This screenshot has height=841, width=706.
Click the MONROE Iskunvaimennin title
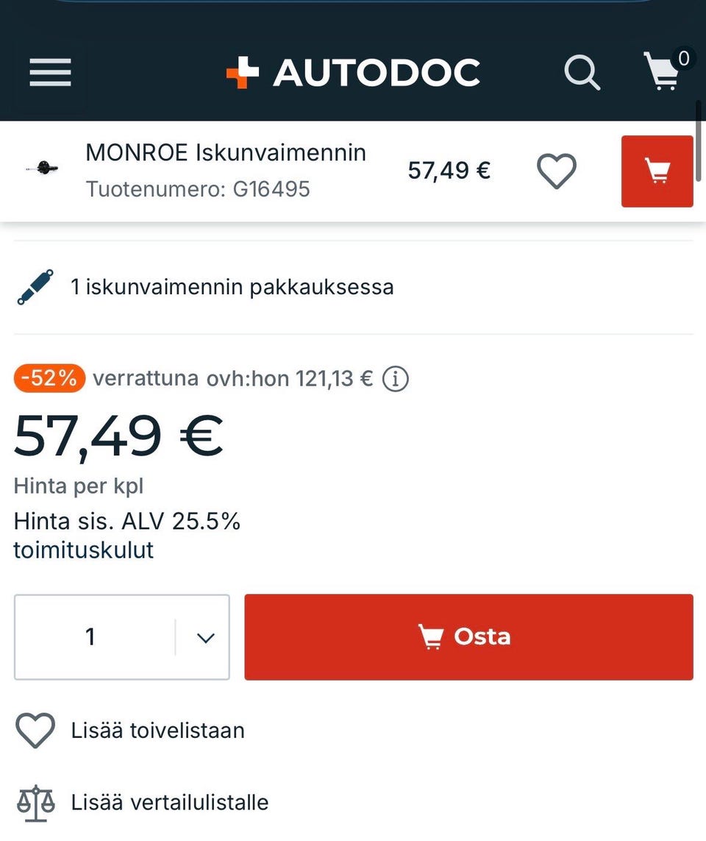(226, 152)
